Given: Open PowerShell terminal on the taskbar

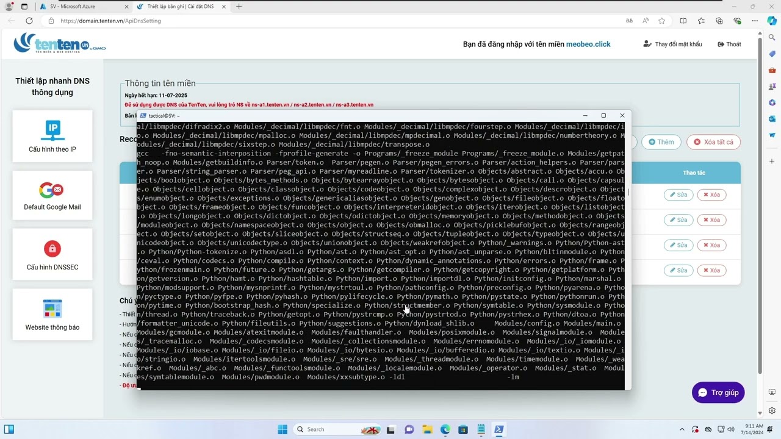Looking at the screenshot, I should (x=498, y=429).
